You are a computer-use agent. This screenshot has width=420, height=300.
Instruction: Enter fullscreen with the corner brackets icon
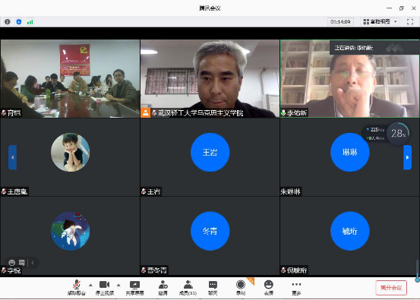410,21
